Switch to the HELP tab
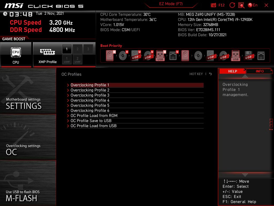Viewport: 274px width, 206px height. pos(233,71)
